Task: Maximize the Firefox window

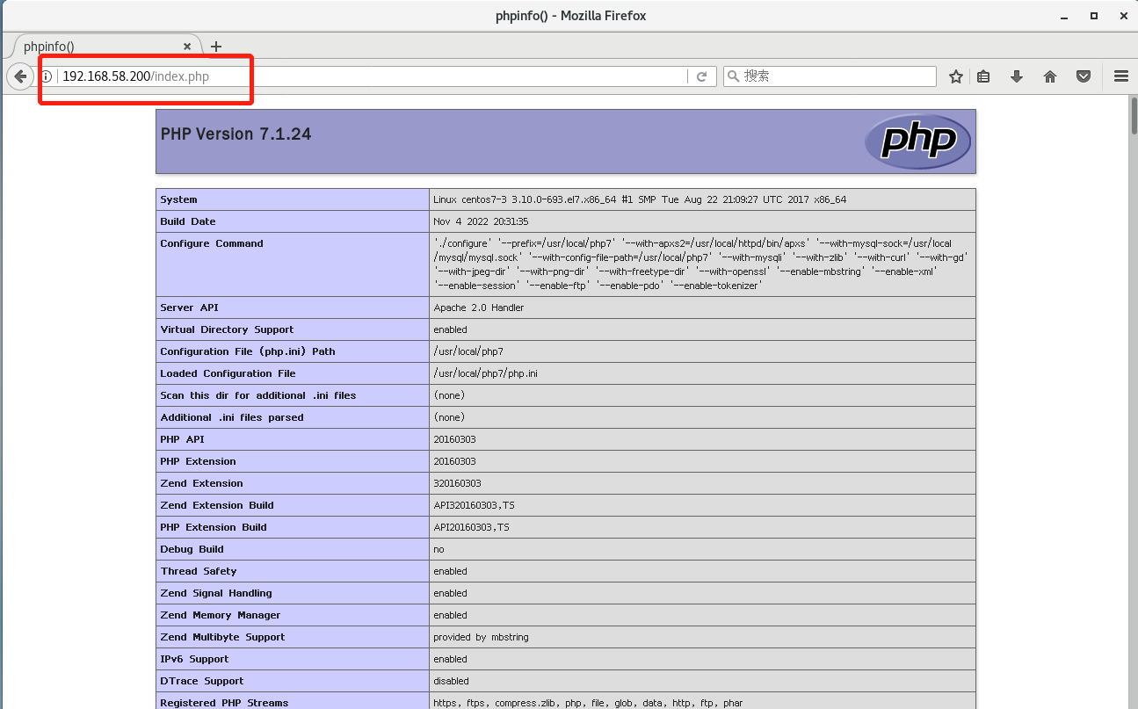Action: pyautogui.click(x=1094, y=15)
